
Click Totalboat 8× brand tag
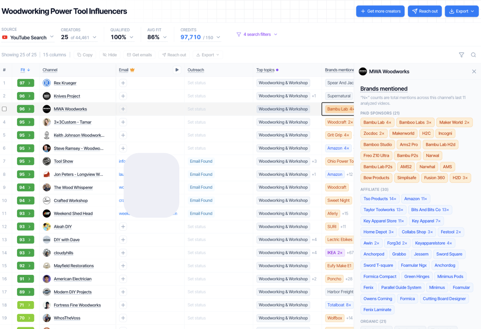(339, 305)
